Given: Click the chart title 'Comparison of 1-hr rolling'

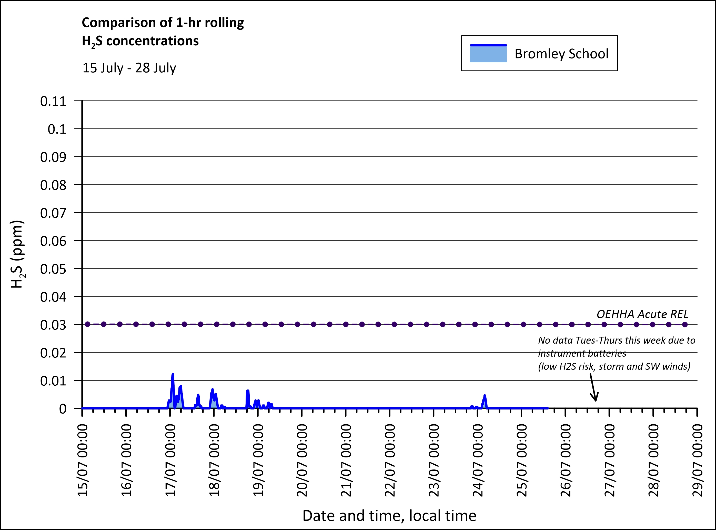Looking at the screenshot, I should tap(163, 23).
